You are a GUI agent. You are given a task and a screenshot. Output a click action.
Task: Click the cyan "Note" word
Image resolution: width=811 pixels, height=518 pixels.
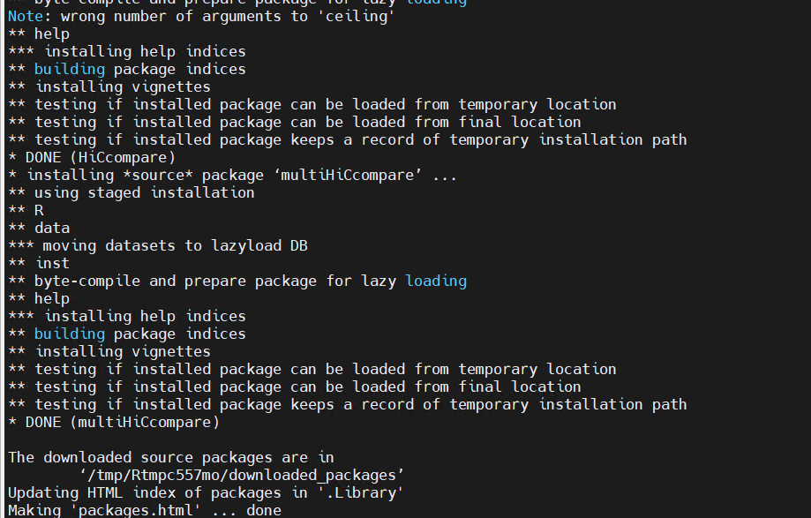click(26, 16)
